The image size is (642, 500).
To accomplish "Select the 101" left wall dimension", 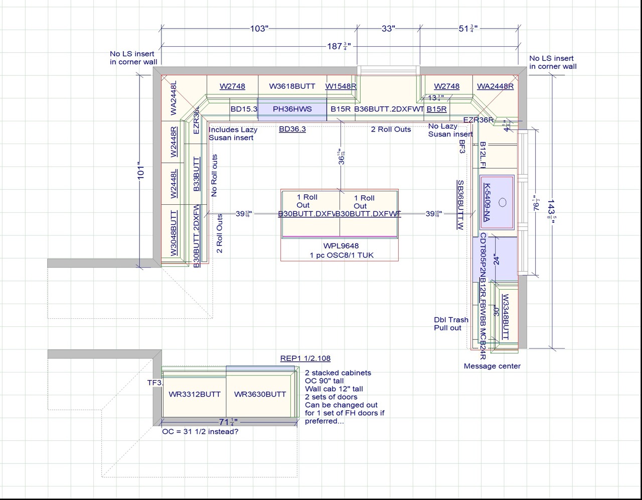I will pos(141,171).
